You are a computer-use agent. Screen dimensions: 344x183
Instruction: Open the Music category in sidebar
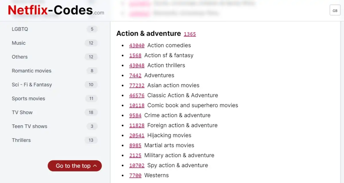pyautogui.click(x=19, y=43)
